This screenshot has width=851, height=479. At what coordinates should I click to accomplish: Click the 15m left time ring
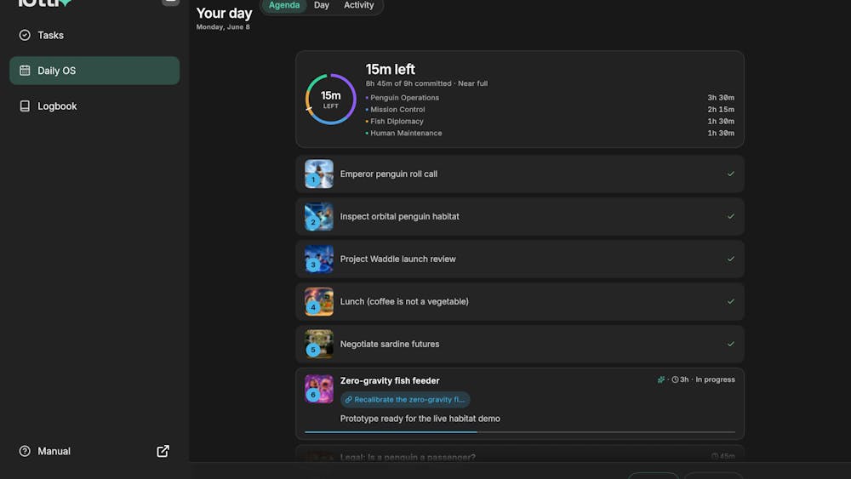tap(330, 100)
